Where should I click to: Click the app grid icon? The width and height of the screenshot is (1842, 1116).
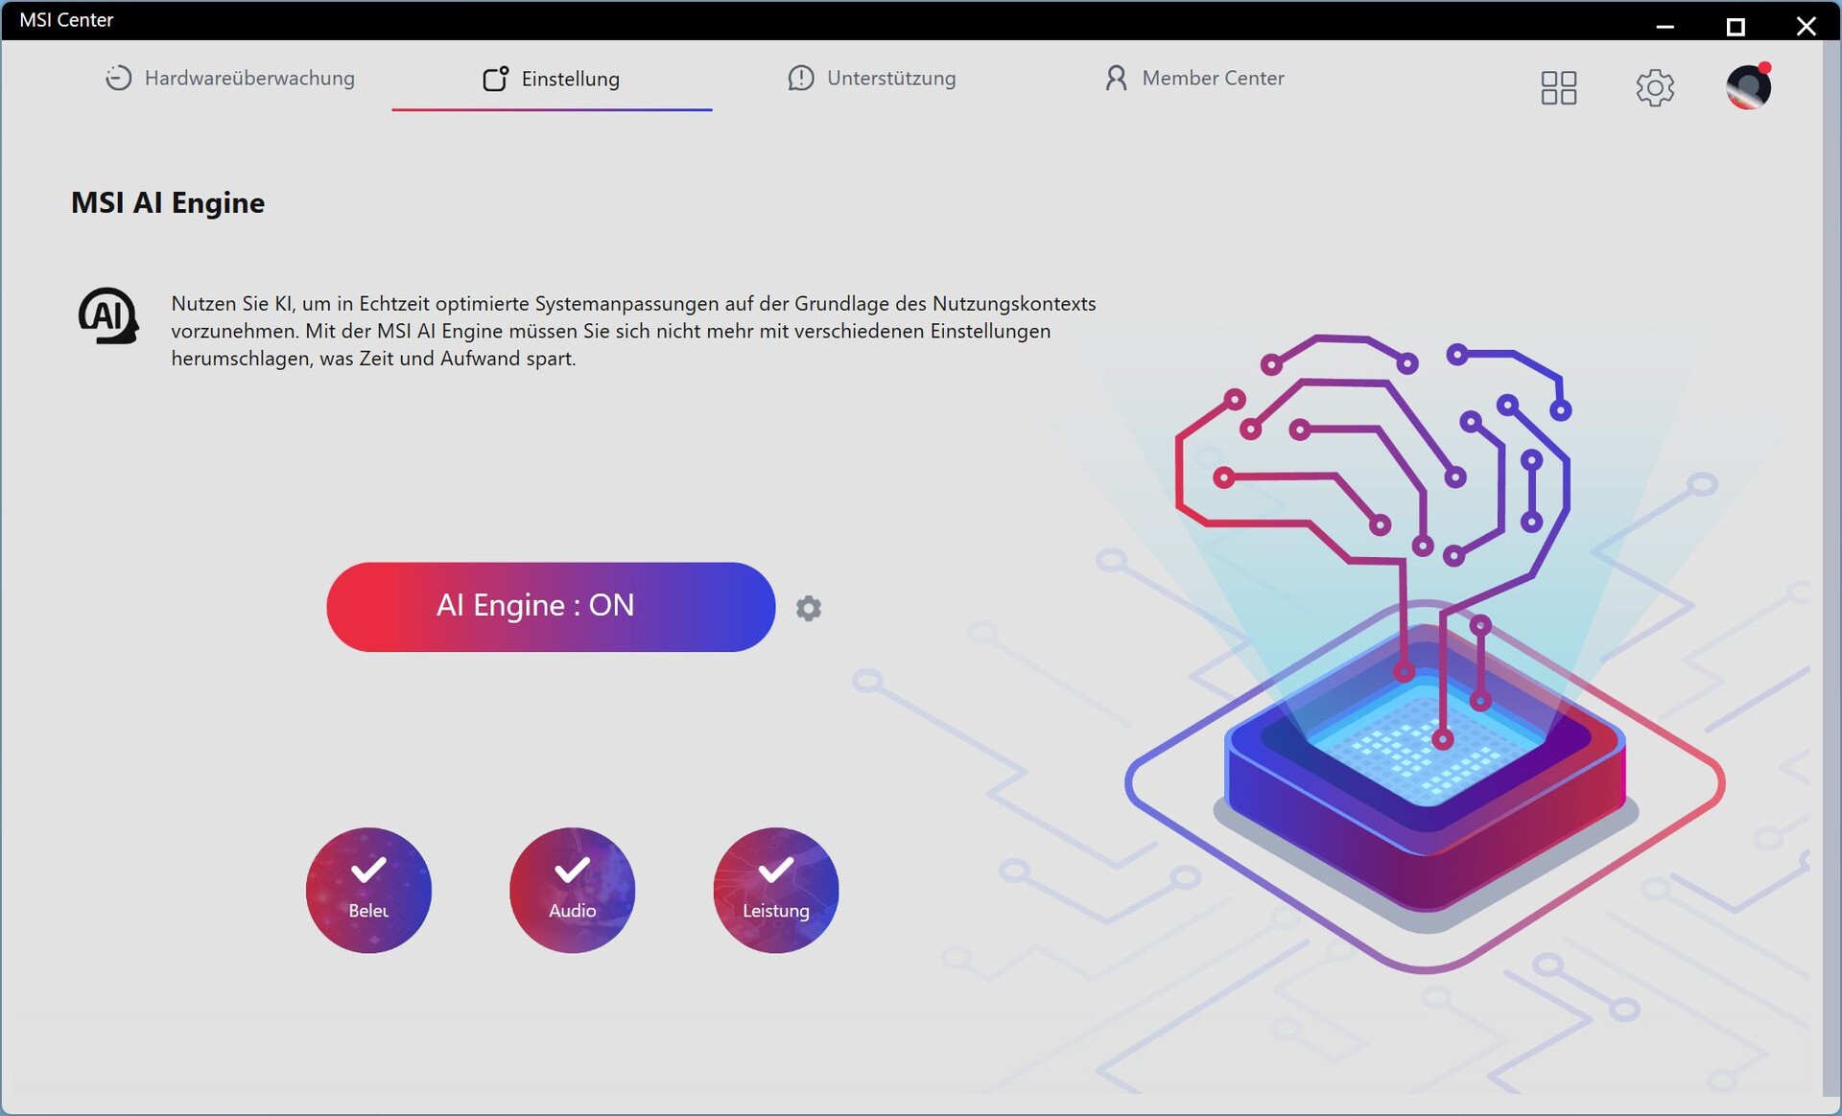(x=1558, y=87)
